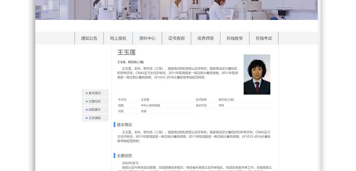Image resolution: width=356 pixels, height=171 pixels.
Task: Select 资料中心 in the navigation bar
Action: (147, 38)
